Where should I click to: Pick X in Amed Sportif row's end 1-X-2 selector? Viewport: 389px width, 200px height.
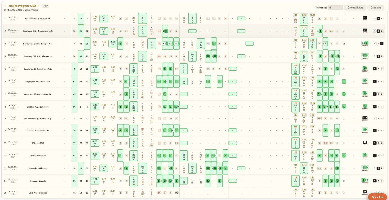[378, 94]
